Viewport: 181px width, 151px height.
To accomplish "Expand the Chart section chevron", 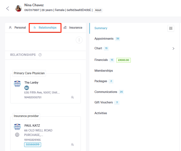I will [173, 48].
